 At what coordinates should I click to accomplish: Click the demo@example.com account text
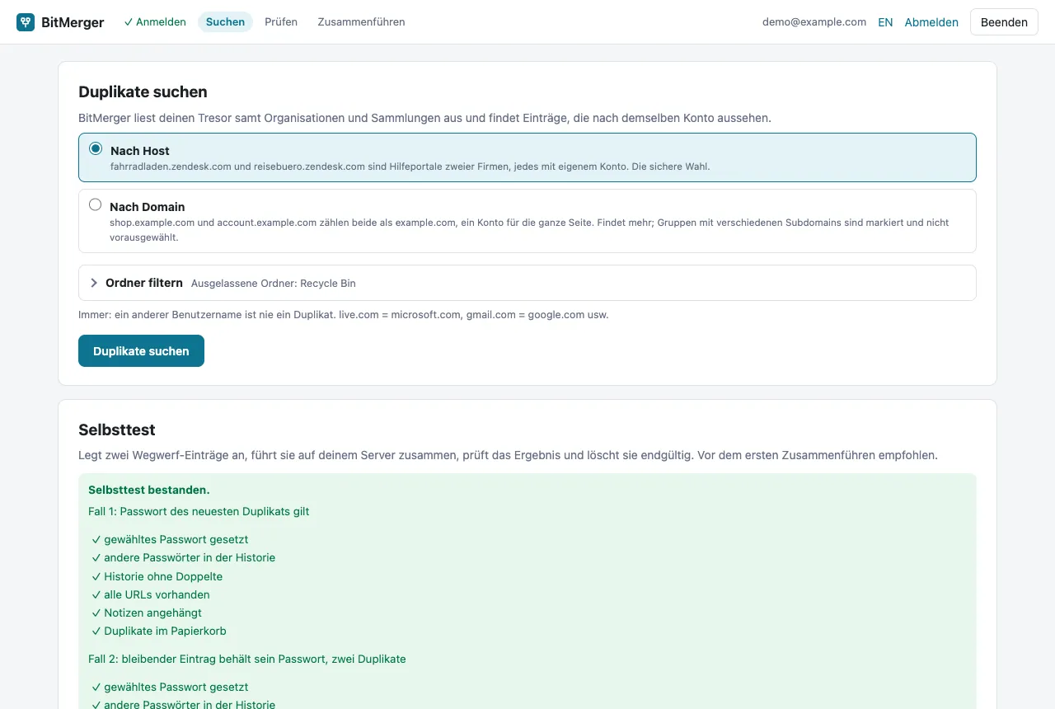coord(814,22)
